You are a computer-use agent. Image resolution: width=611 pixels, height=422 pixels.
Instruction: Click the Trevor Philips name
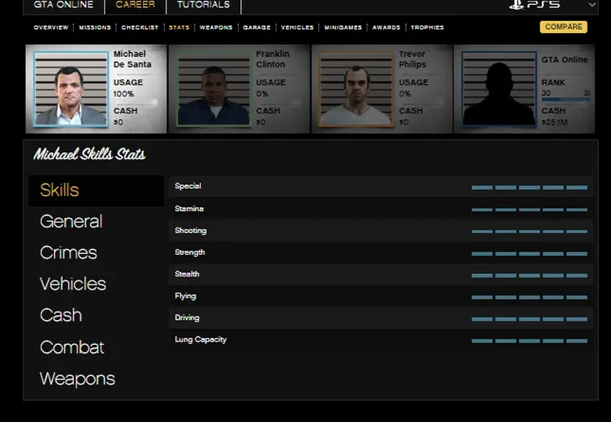[x=412, y=59]
